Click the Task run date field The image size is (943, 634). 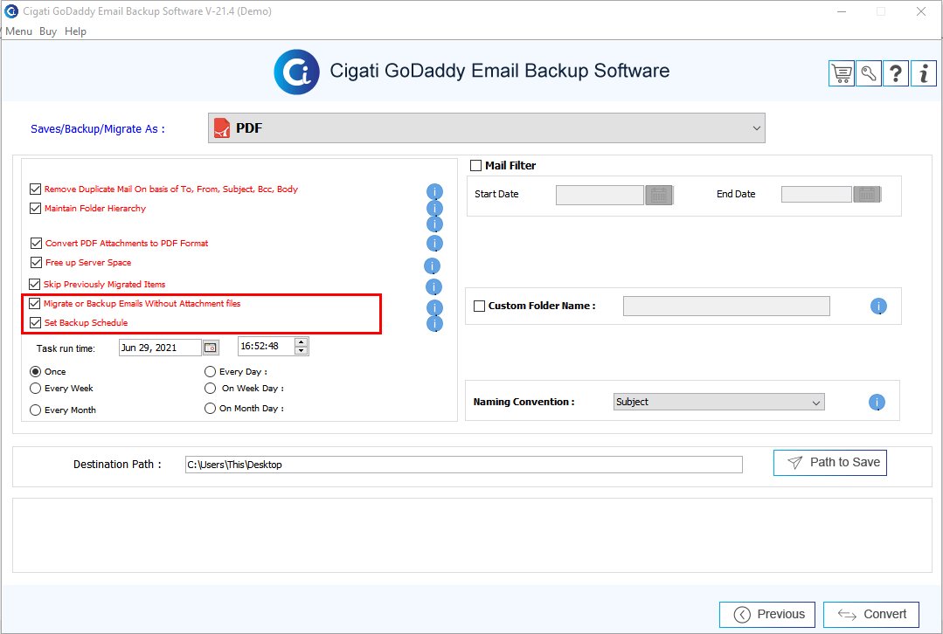click(160, 348)
